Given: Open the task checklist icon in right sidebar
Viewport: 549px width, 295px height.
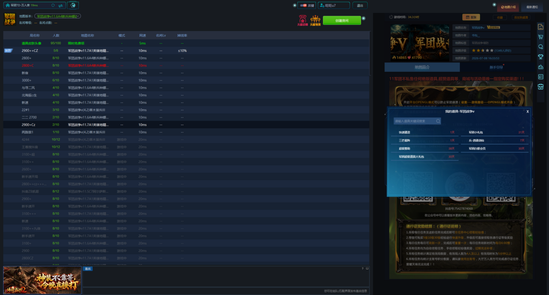Looking at the screenshot, I should [540, 76].
